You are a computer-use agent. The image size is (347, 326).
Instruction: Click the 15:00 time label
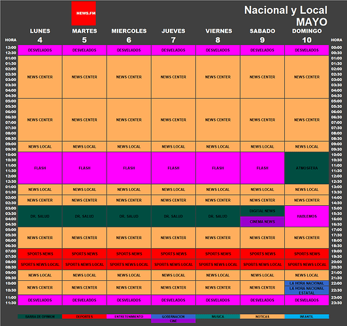click(337, 208)
